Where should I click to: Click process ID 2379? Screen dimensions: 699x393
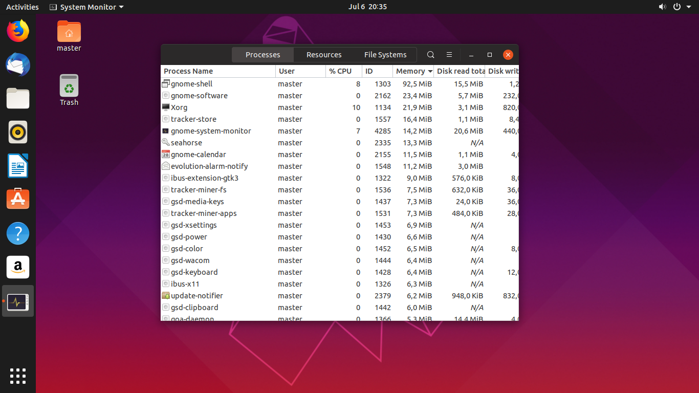(383, 296)
